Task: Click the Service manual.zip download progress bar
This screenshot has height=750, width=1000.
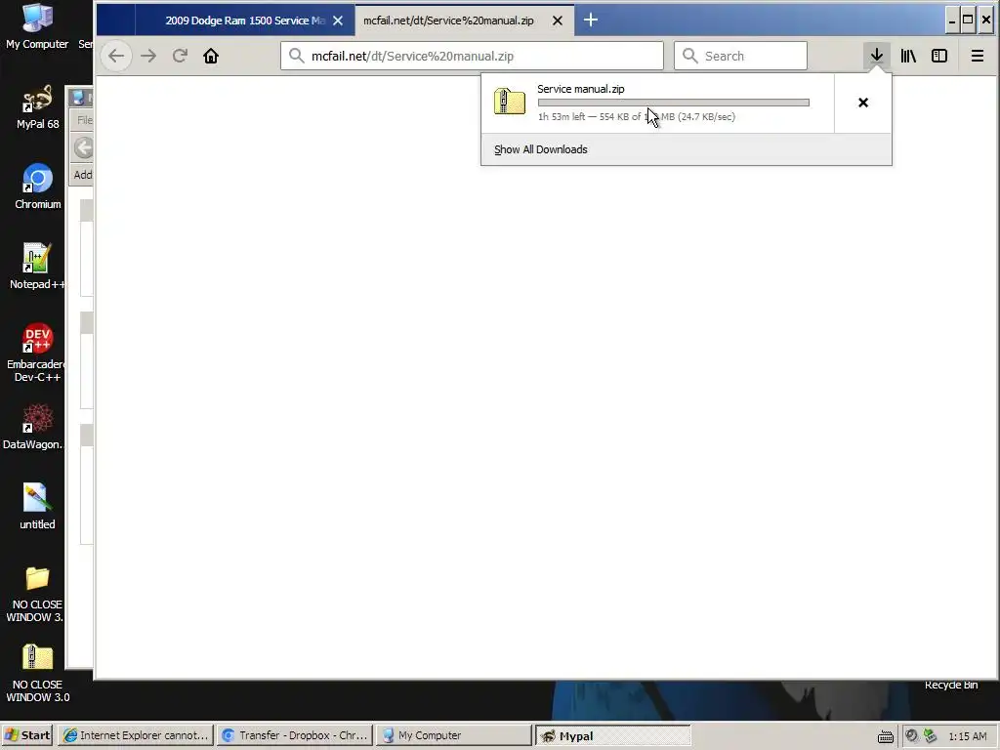Action: tap(674, 103)
